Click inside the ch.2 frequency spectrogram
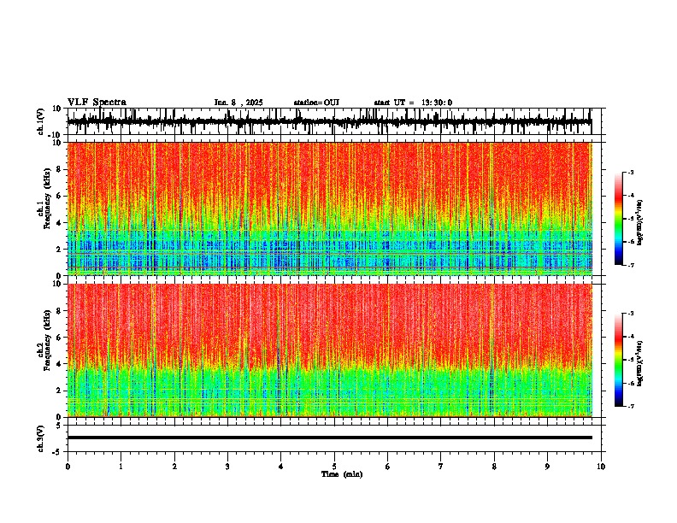The image size is (677, 523). point(330,350)
